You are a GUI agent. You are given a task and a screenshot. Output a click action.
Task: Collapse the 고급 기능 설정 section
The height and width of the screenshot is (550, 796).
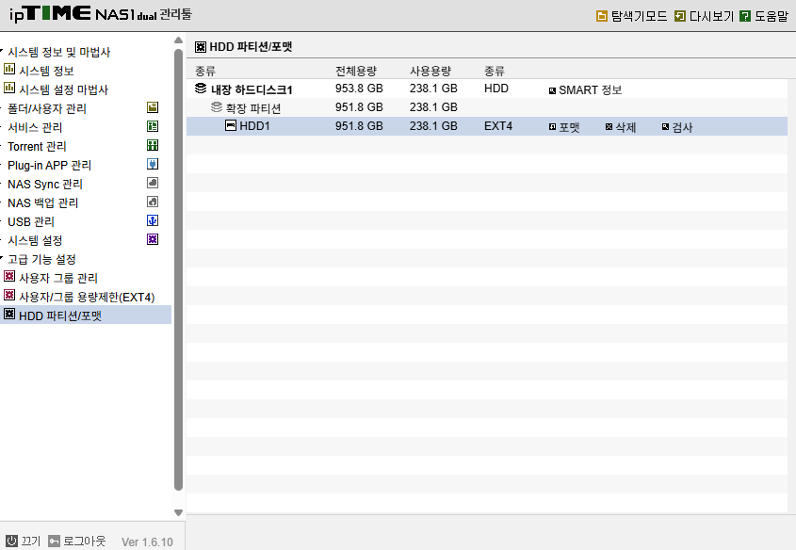coord(2,258)
